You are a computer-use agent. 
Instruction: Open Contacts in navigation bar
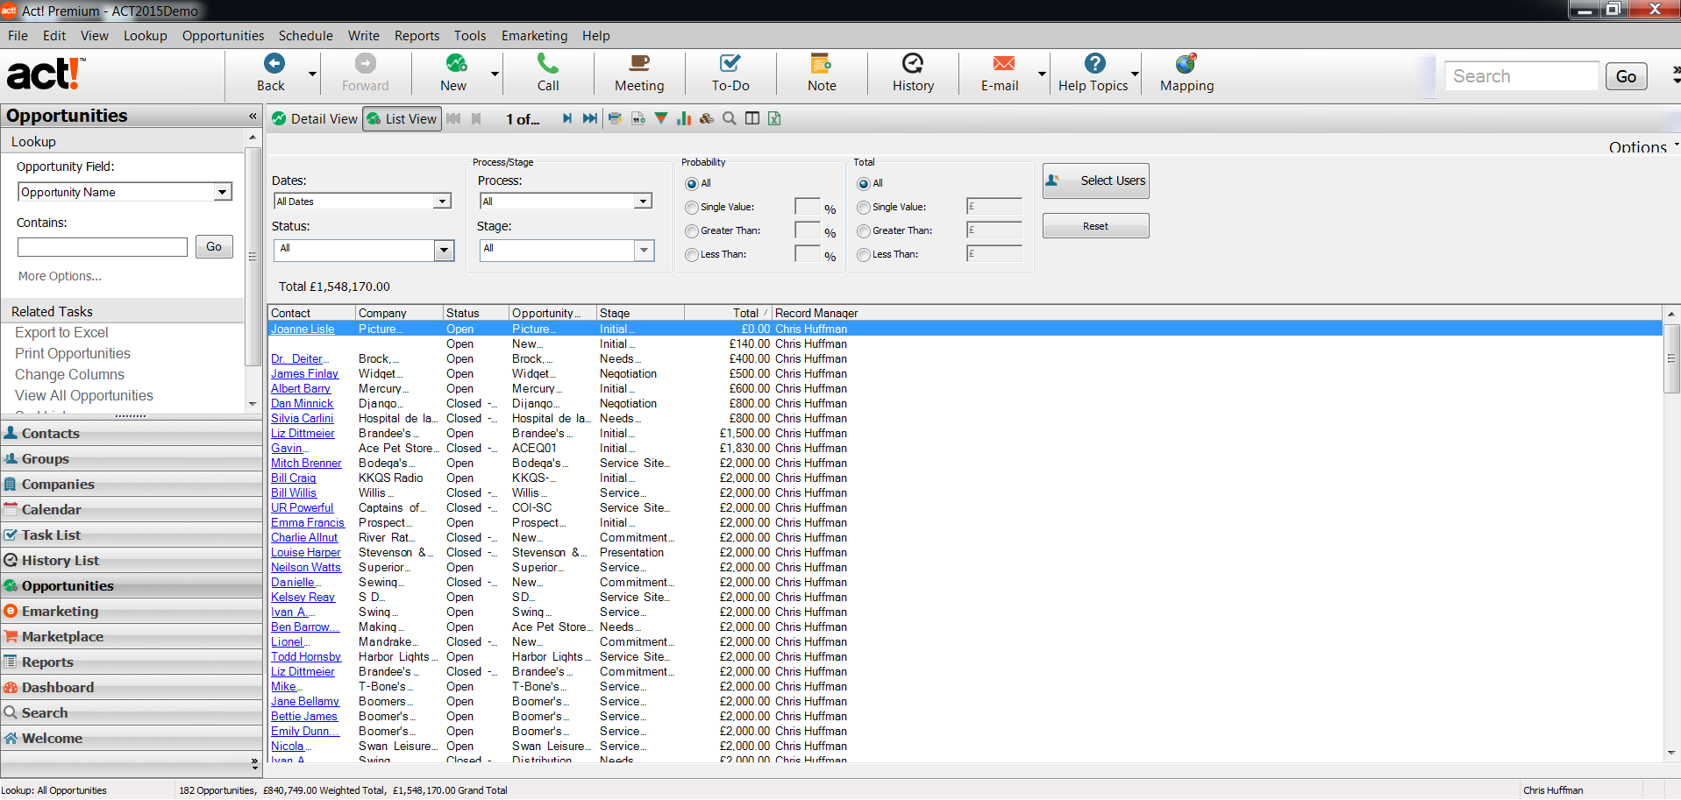click(132, 433)
